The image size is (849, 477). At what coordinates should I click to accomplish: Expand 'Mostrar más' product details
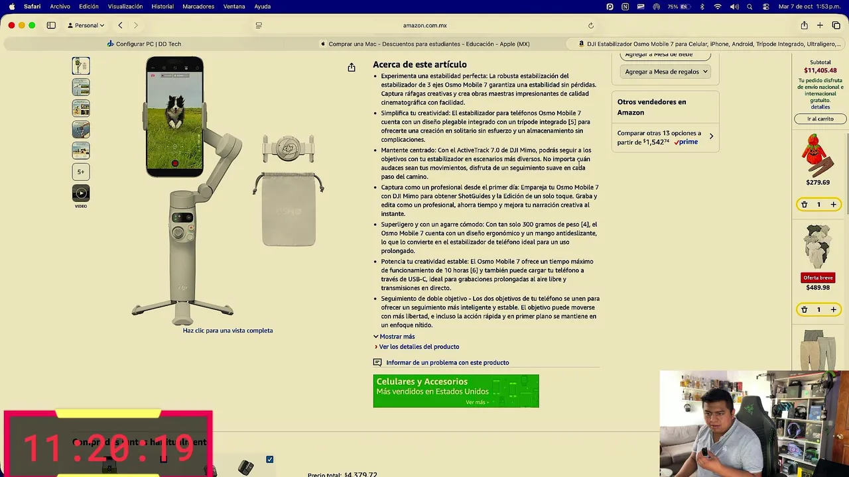[x=394, y=337]
